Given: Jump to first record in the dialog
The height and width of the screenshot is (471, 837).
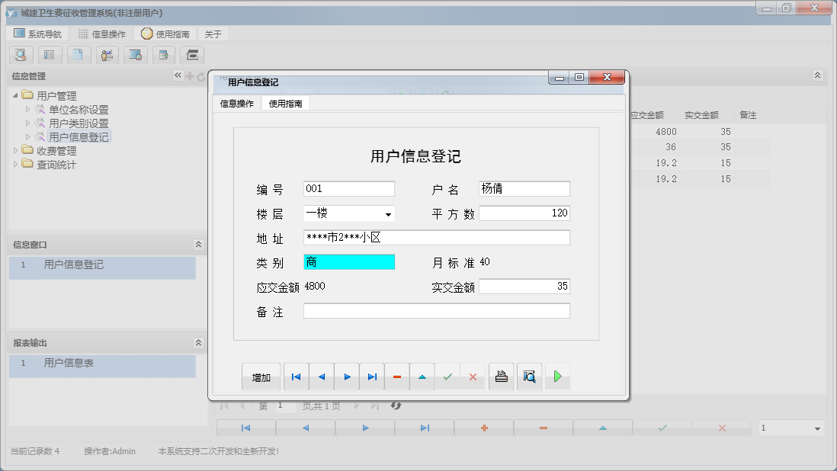Looking at the screenshot, I should click(296, 376).
